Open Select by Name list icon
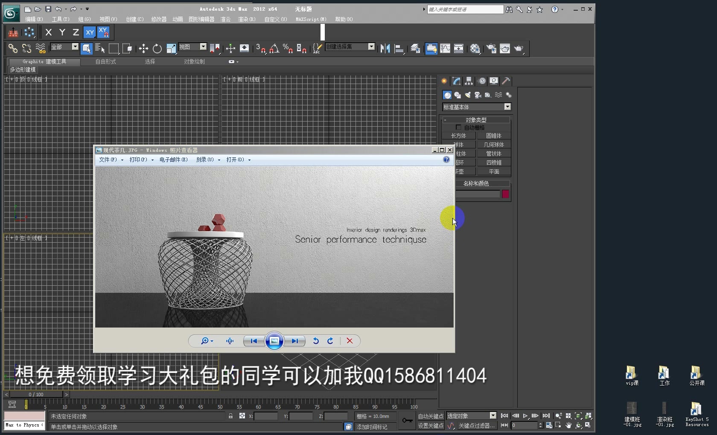 point(100,49)
